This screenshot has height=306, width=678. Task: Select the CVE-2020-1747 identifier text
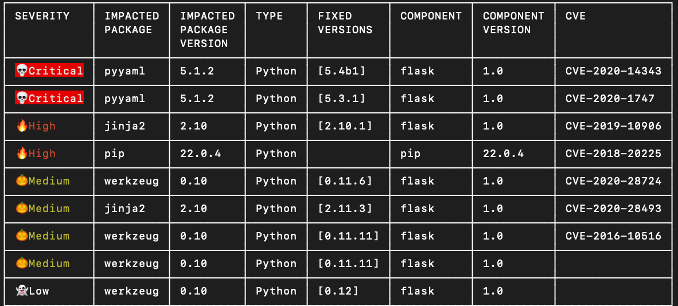[610, 98]
